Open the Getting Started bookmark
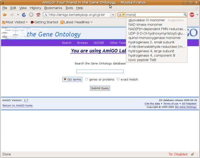 tap(44, 22)
